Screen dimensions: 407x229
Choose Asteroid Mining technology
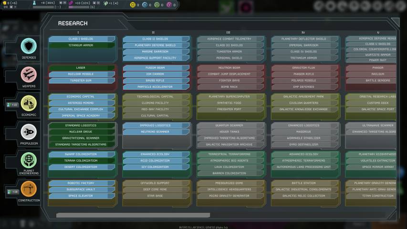[81, 103]
